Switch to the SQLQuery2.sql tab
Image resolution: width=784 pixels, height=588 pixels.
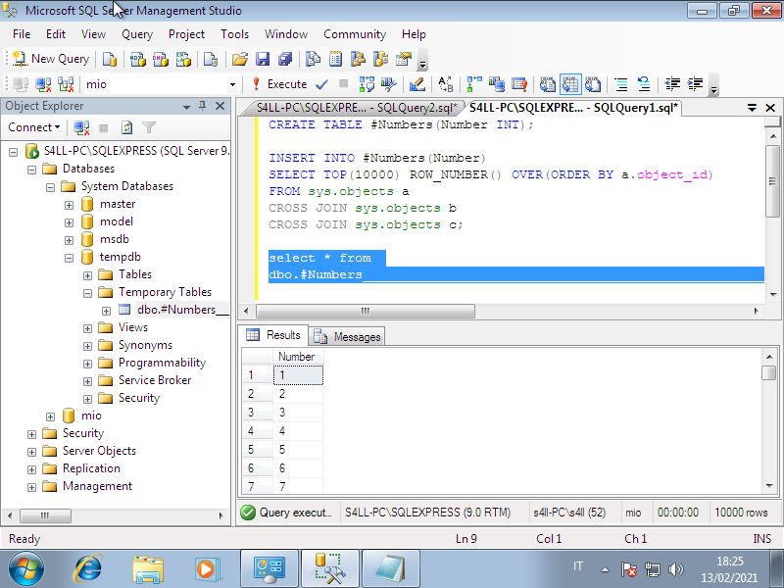[x=356, y=108]
